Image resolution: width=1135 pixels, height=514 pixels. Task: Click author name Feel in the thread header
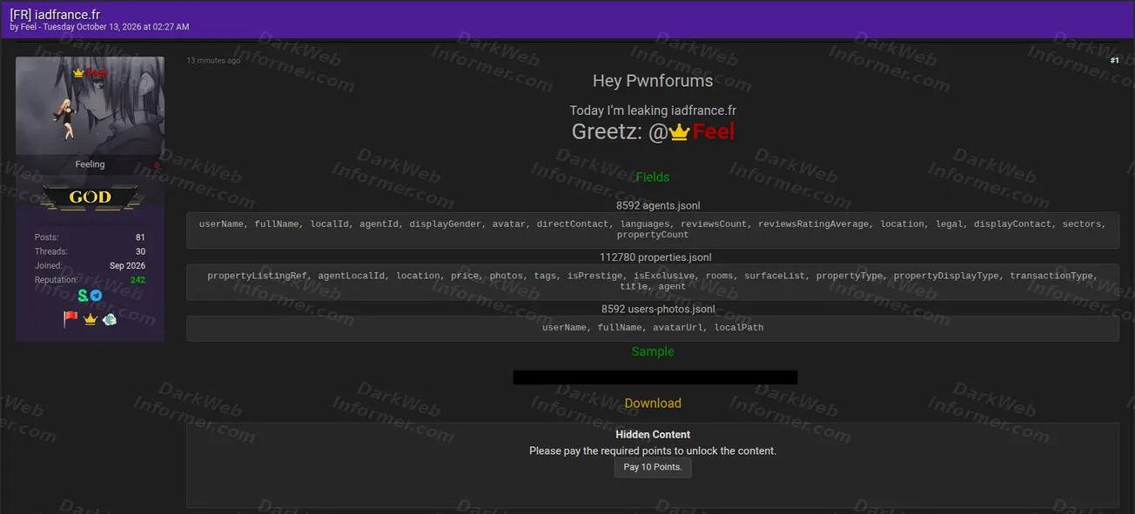[30, 27]
